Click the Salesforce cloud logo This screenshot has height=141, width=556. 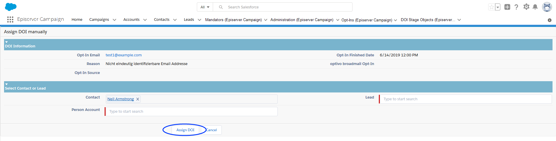click(11, 7)
